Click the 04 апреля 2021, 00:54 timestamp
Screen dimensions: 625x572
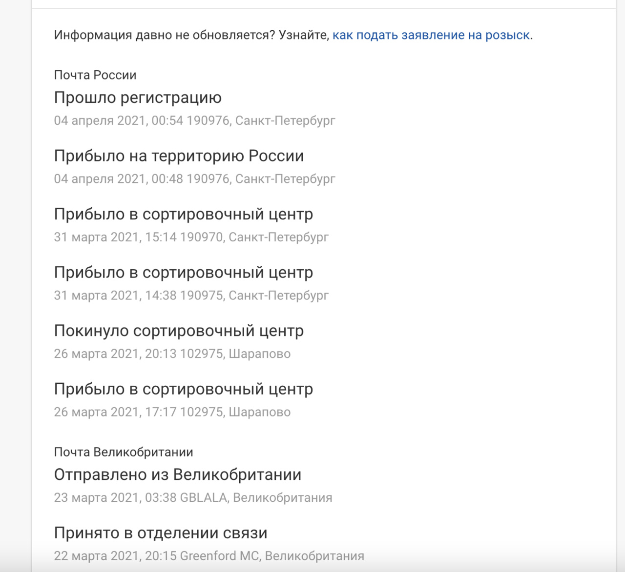(194, 120)
